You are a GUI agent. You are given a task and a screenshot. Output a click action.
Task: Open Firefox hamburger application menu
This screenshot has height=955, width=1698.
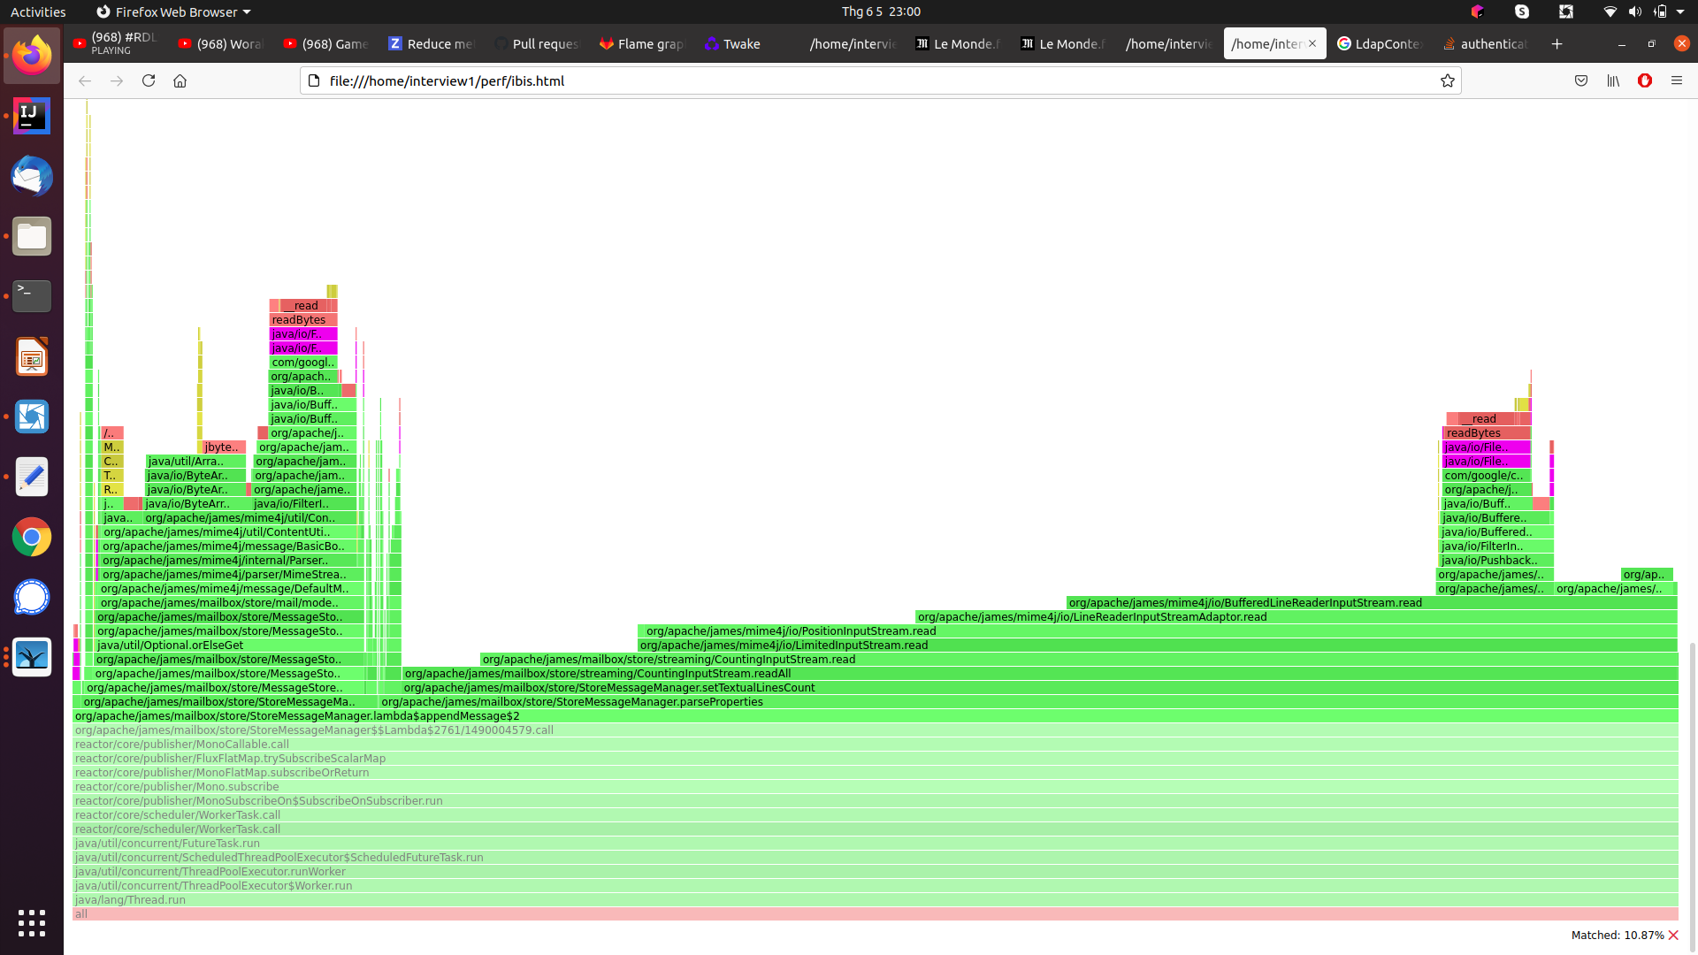1676,80
